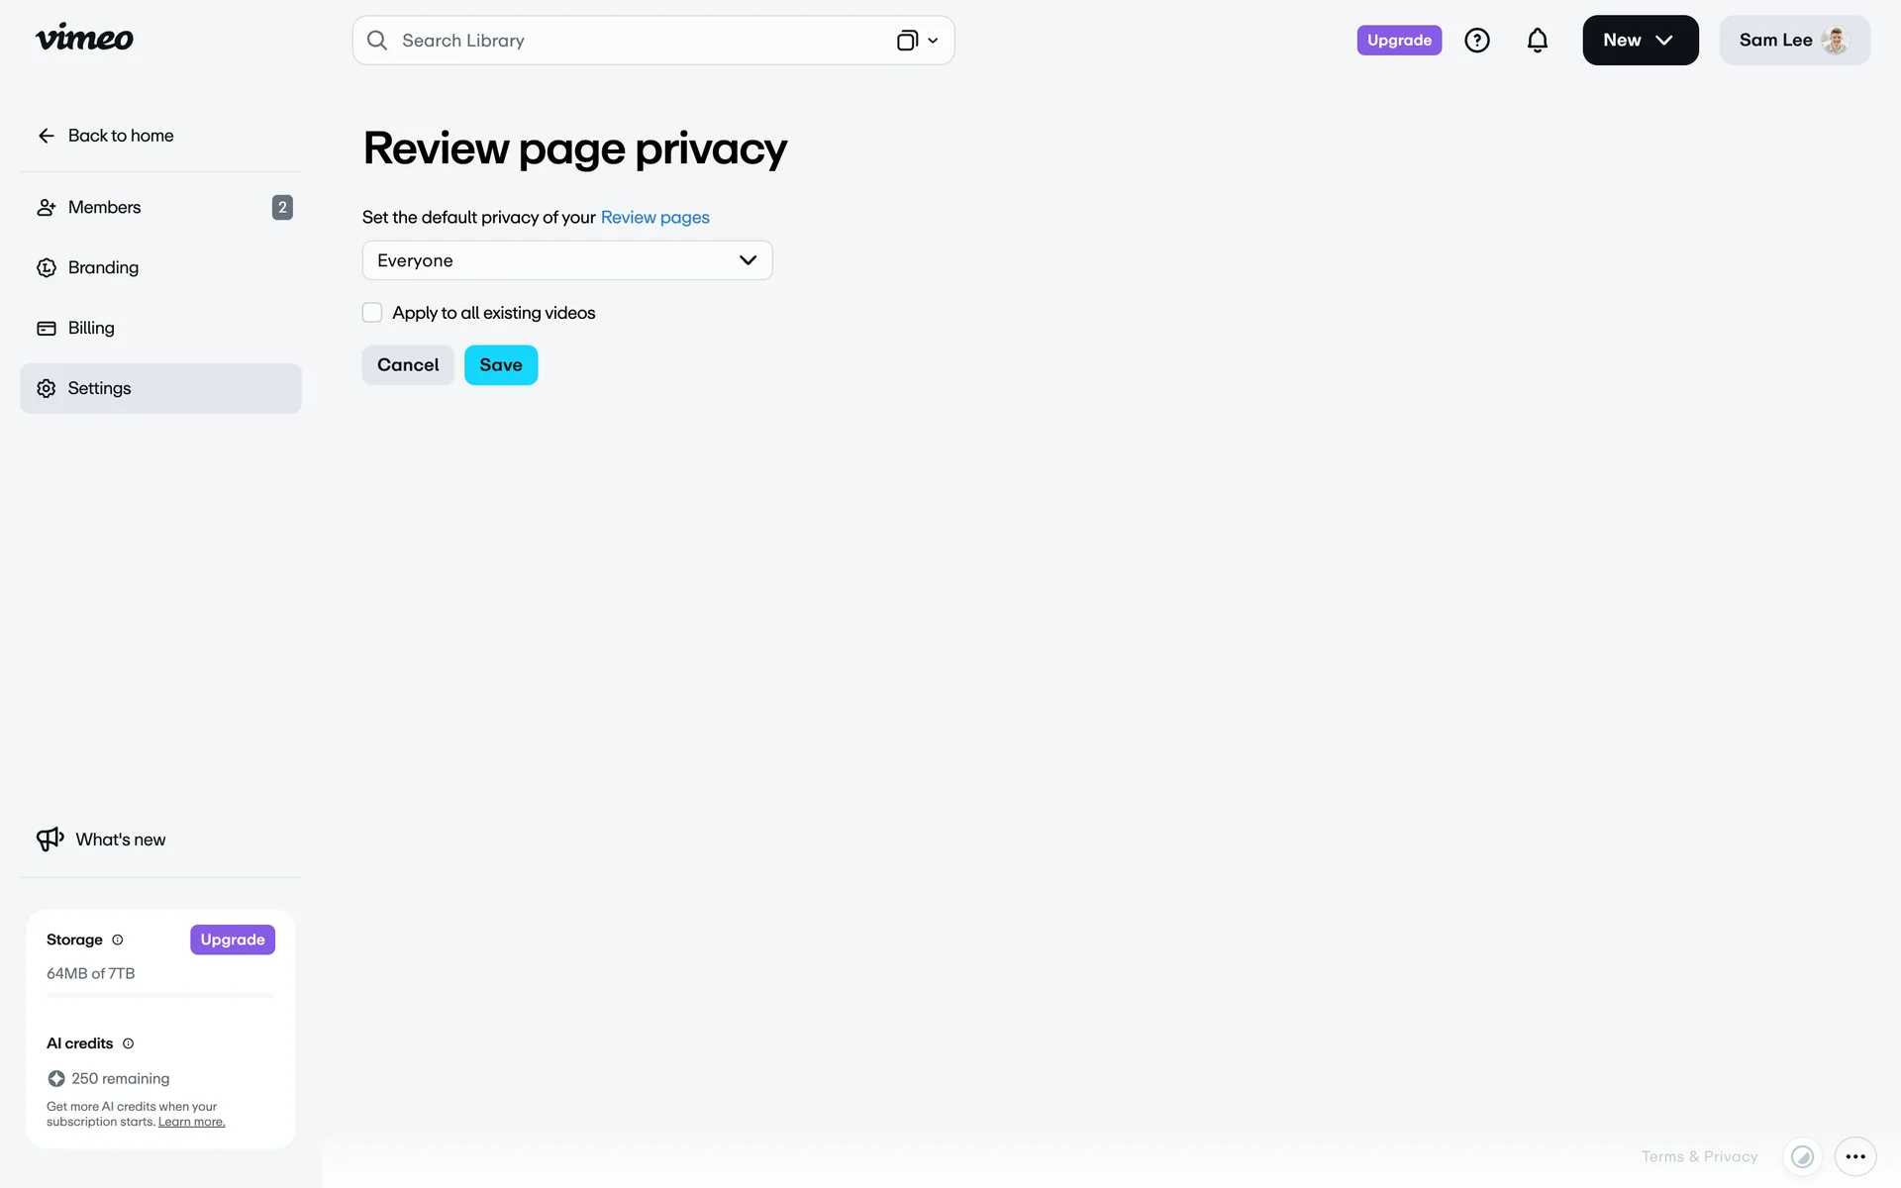This screenshot has height=1188, width=1901.
Task: Click the AI credits info icon
Action: pyautogui.click(x=128, y=1043)
